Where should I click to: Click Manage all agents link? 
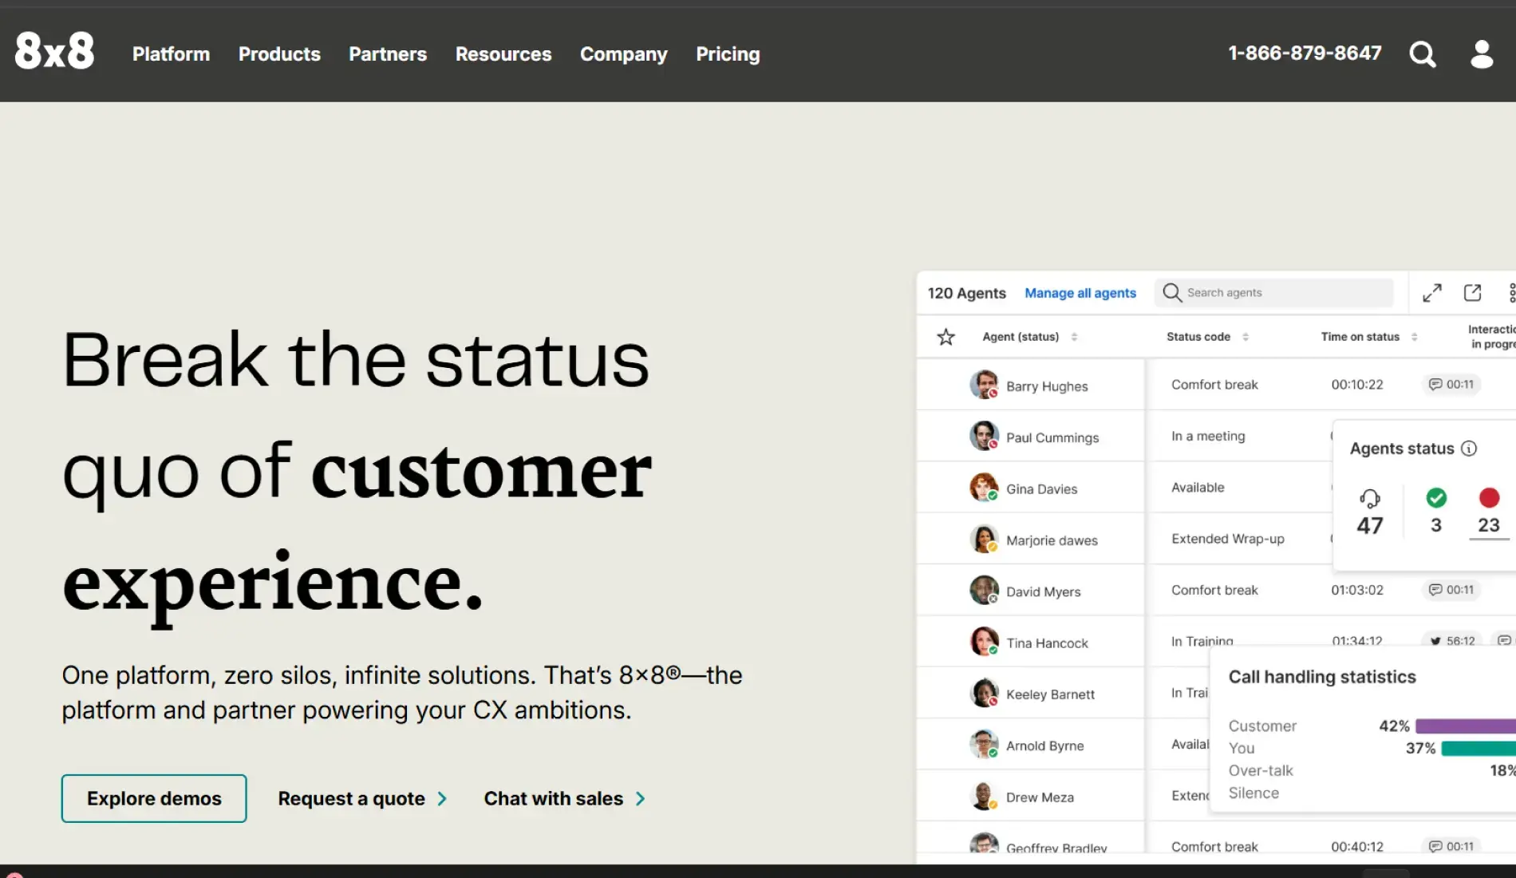pyautogui.click(x=1080, y=293)
